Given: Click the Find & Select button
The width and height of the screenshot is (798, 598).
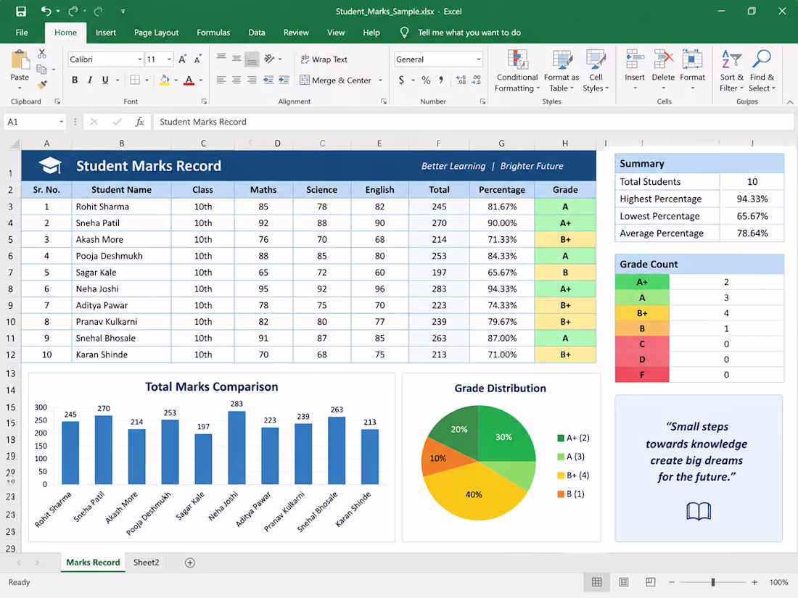Looking at the screenshot, I should coord(762,71).
